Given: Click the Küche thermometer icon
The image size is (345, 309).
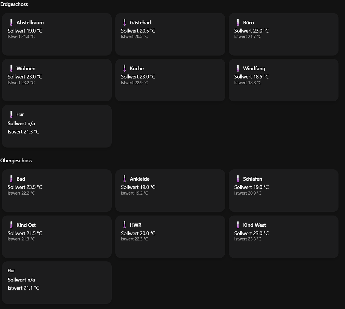Looking at the screenshot, I should point(125,68).
